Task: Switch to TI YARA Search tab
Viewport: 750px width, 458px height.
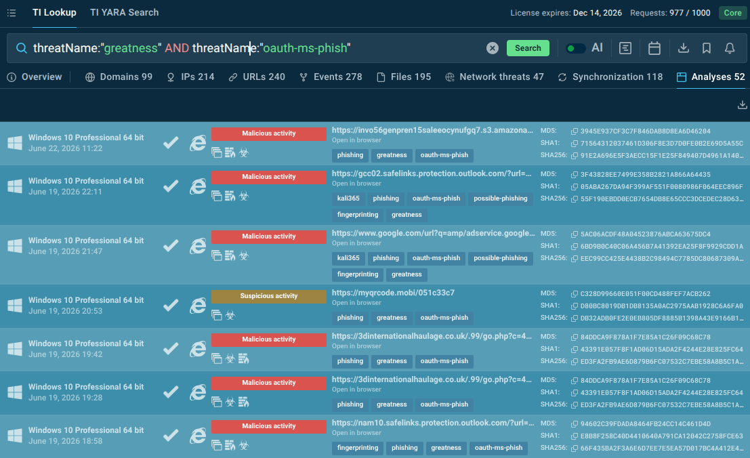Action: coord(125,12)
